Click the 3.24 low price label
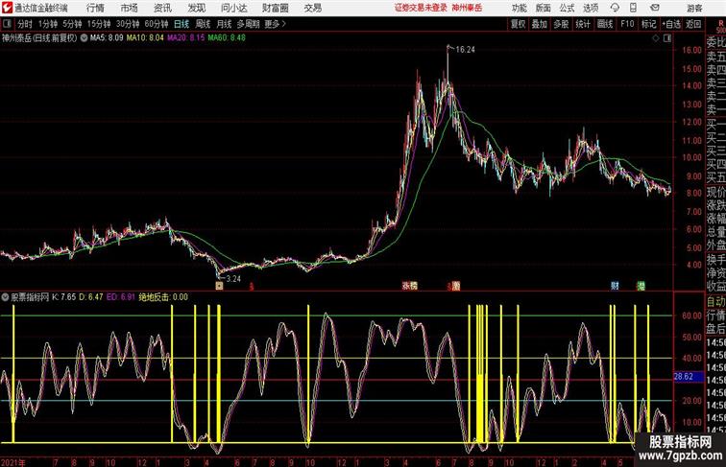 pos(233,278)
